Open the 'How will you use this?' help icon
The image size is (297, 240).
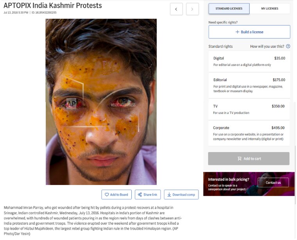coord(288,46)
